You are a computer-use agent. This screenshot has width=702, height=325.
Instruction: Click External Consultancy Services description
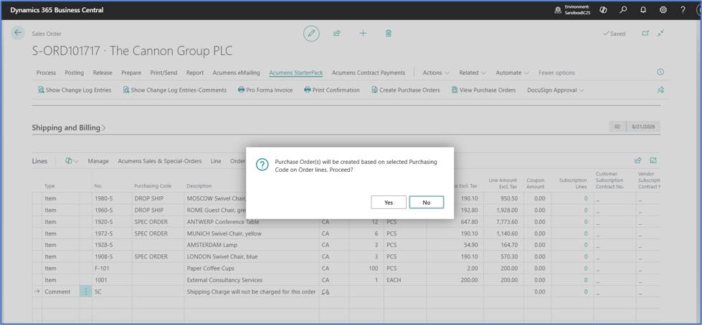(224, 280)
